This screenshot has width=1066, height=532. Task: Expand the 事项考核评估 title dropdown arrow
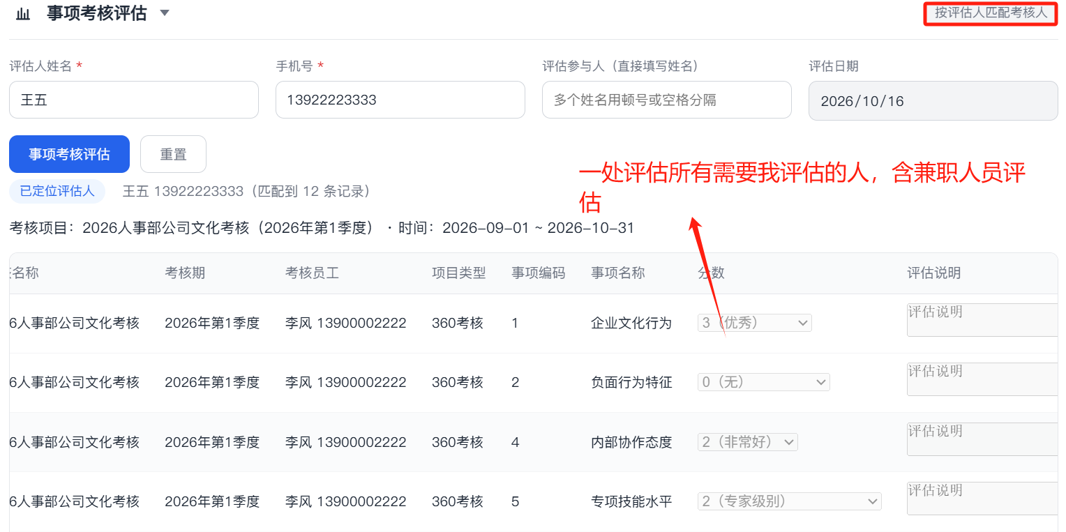165,13
